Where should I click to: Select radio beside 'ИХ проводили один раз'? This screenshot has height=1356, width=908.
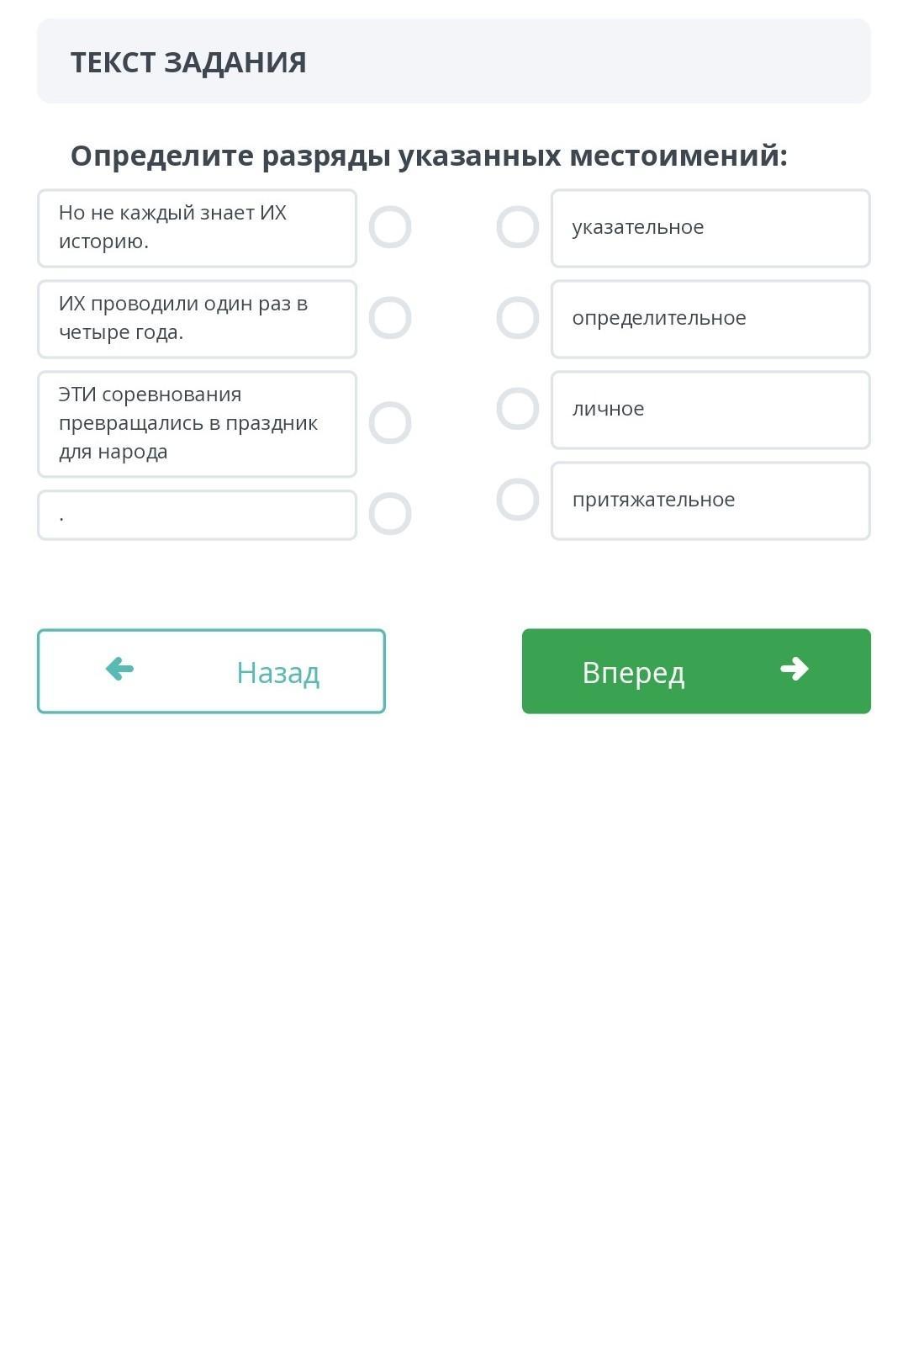tap(390, 318)
